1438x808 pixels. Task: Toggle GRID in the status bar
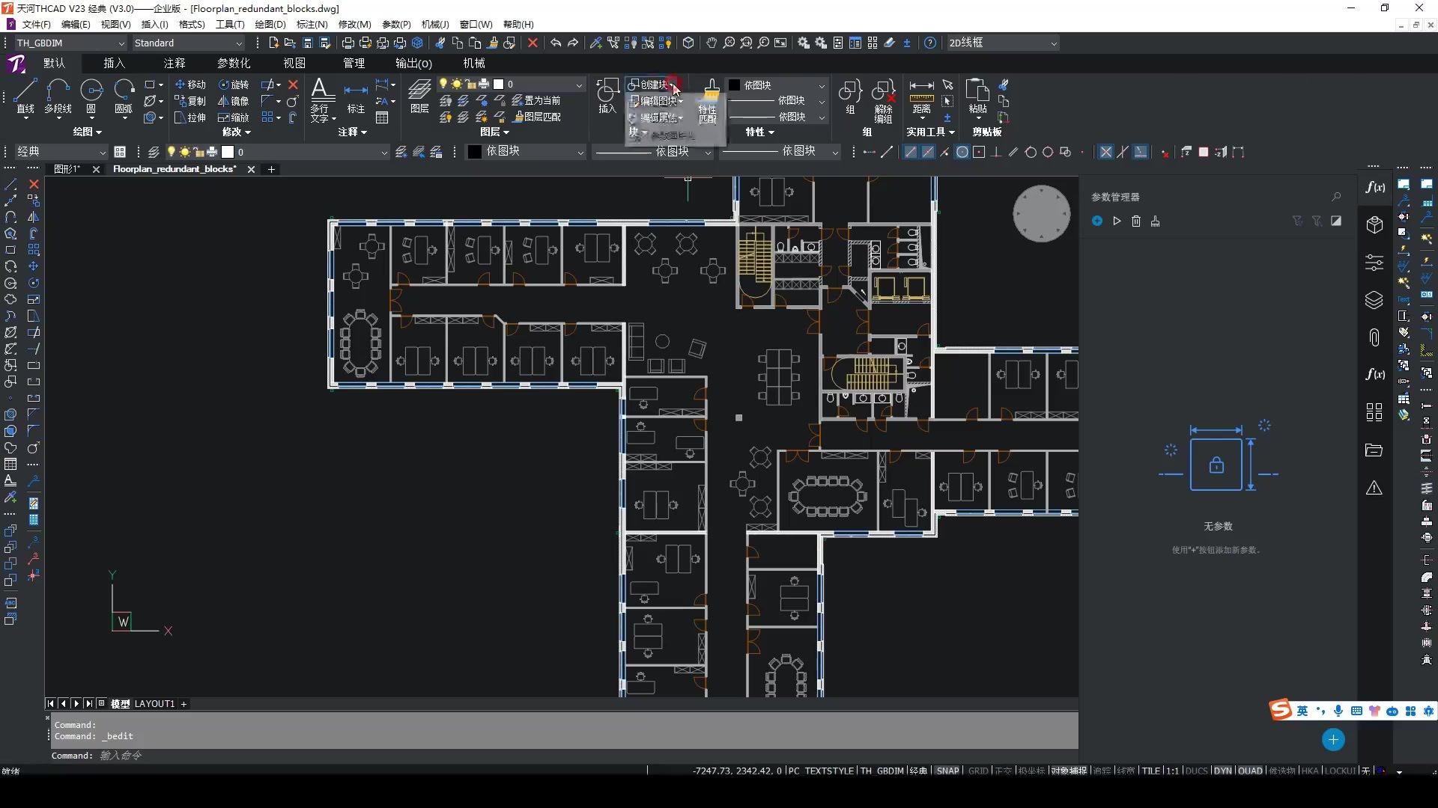(x=978, y=771)
